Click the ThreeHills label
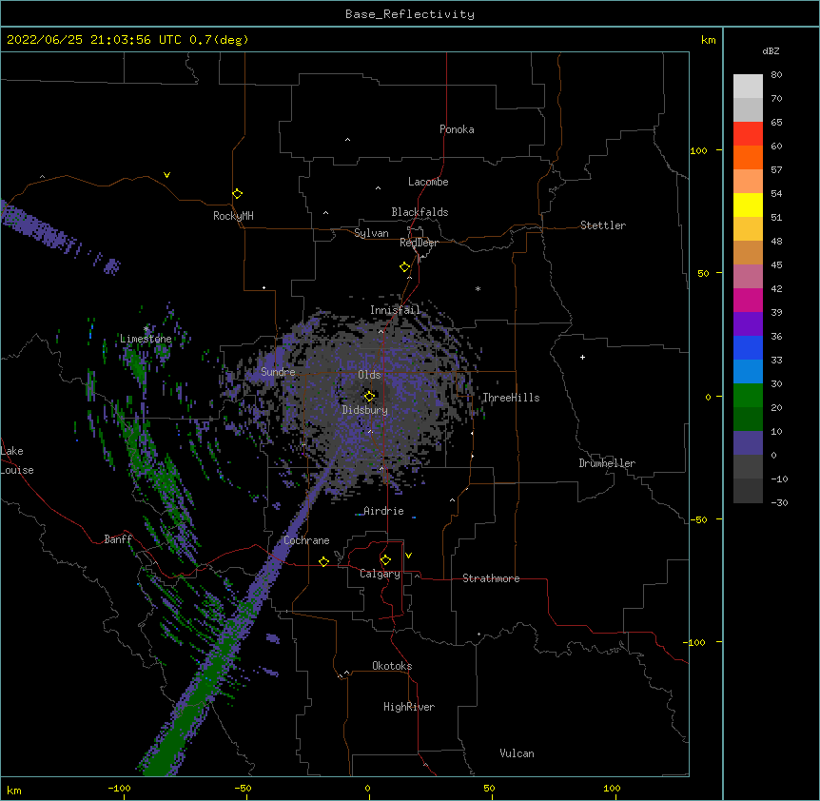Viewport: 820px width, 801px height. [511, 398]
